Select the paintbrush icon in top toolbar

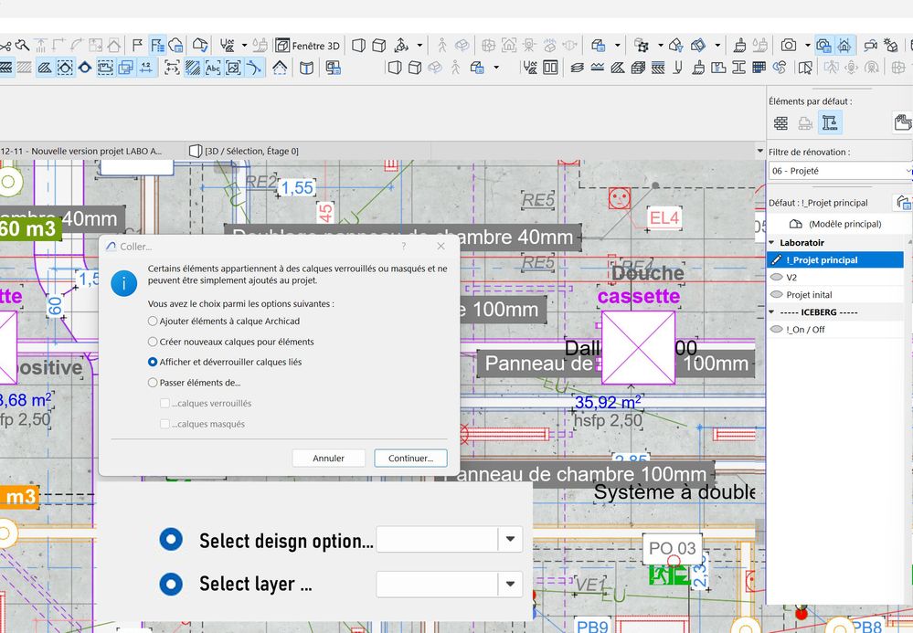(x=738, y=45)
